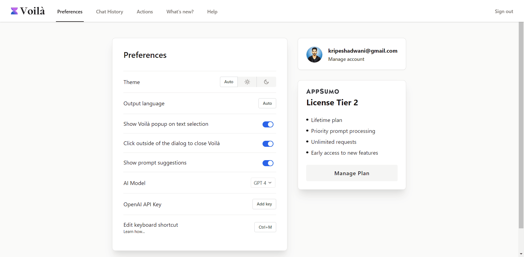Toggle Show Voilà popup on text selection
The height and width of the screenshot is (257, 524).
pyautogui.click(x=268, y=124)
